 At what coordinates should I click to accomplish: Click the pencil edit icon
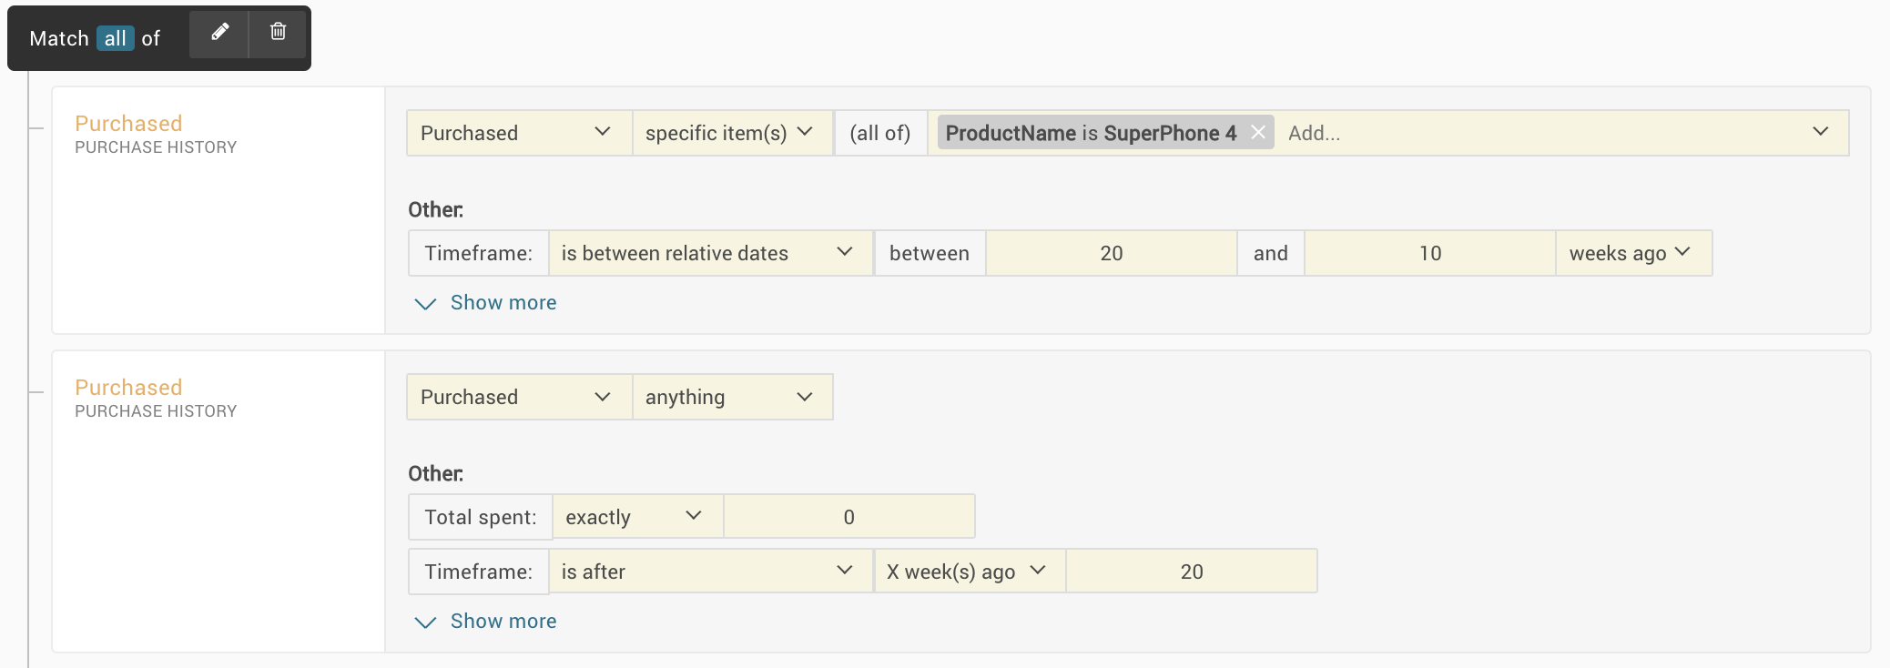[x=219, y=34]
